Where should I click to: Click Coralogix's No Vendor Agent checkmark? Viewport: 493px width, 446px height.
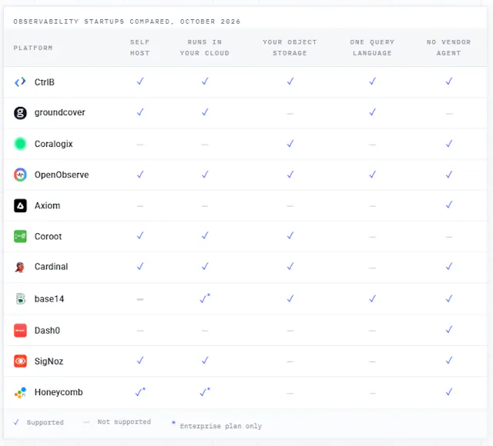(449, 144)
